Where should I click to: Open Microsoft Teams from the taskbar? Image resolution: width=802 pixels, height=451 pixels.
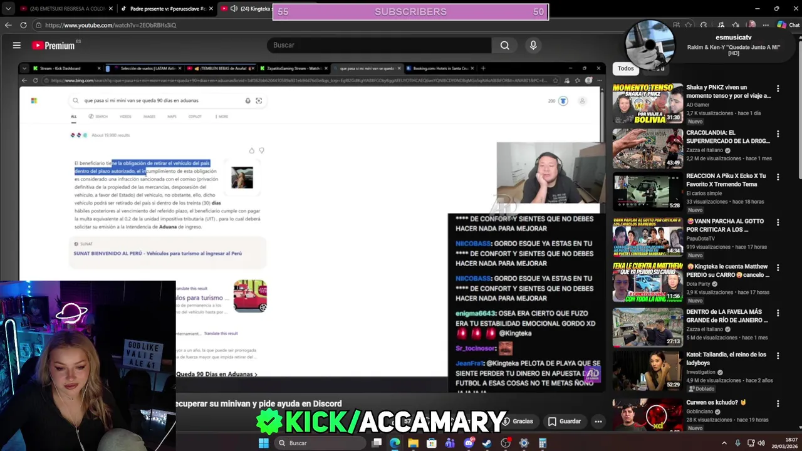(x=450, y=443)
